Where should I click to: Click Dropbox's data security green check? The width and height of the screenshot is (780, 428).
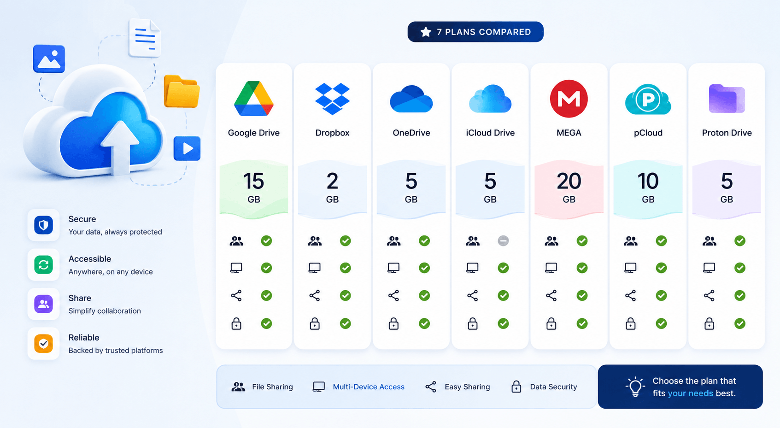(345, 323)
